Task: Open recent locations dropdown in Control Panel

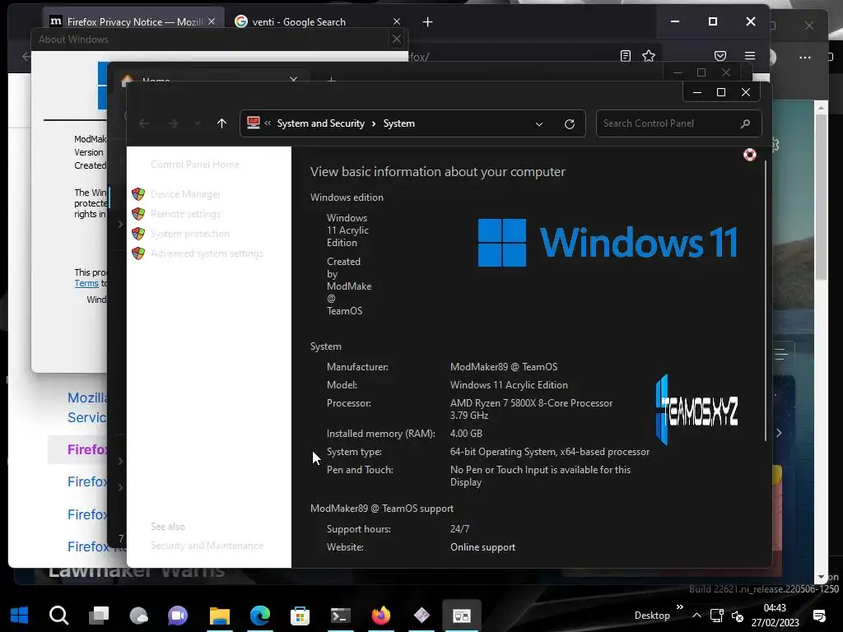Action: (198, 123)
